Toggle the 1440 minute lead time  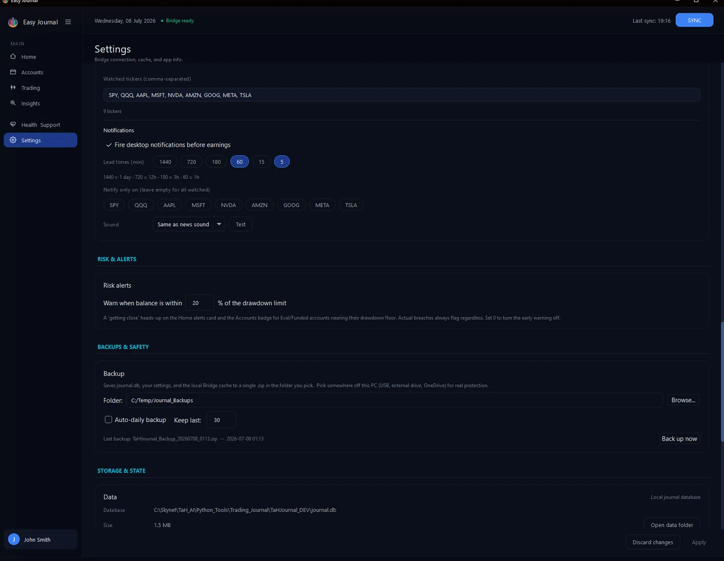pyautogui.click(x=165, y=162)
